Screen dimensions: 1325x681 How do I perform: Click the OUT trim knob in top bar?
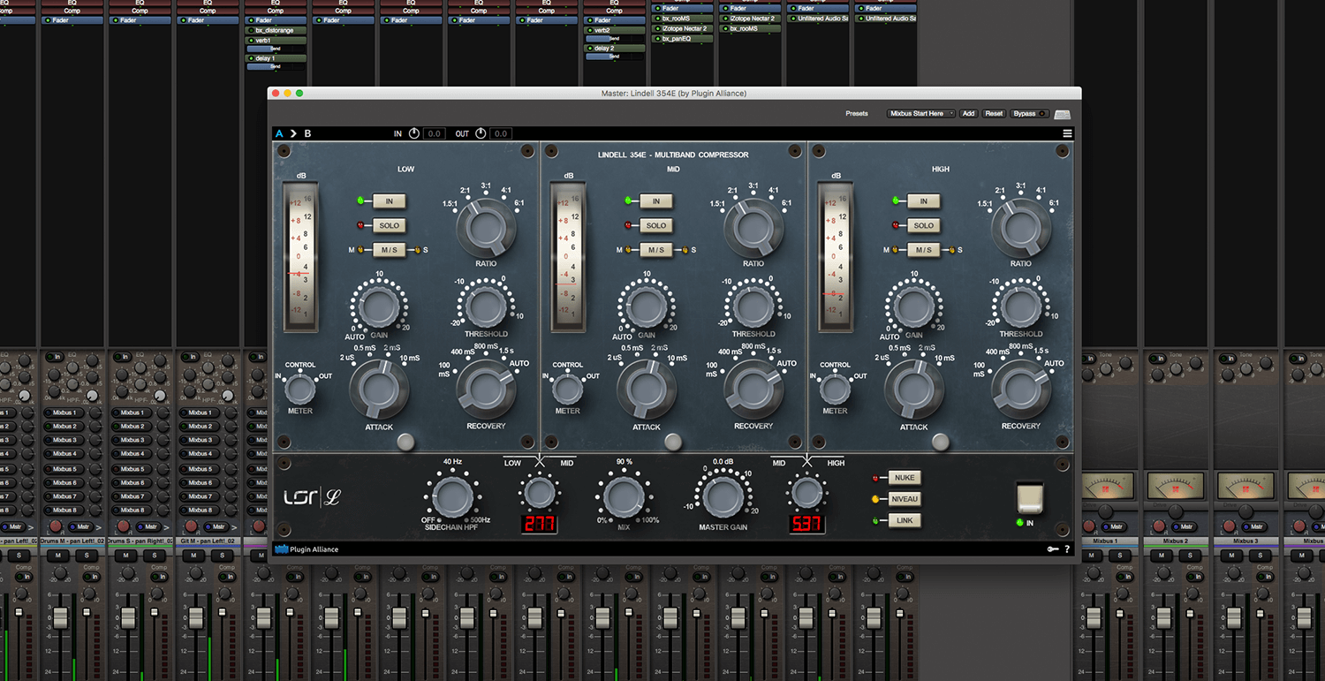pos(481,133)
